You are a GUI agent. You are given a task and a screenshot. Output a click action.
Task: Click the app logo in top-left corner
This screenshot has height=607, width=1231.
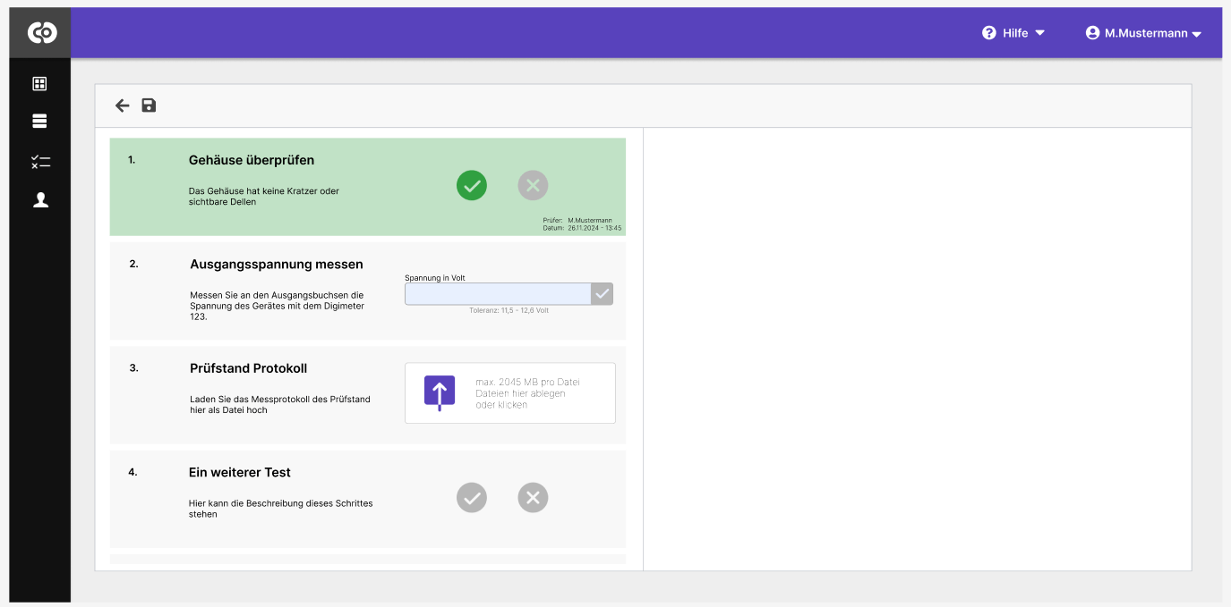41,33
